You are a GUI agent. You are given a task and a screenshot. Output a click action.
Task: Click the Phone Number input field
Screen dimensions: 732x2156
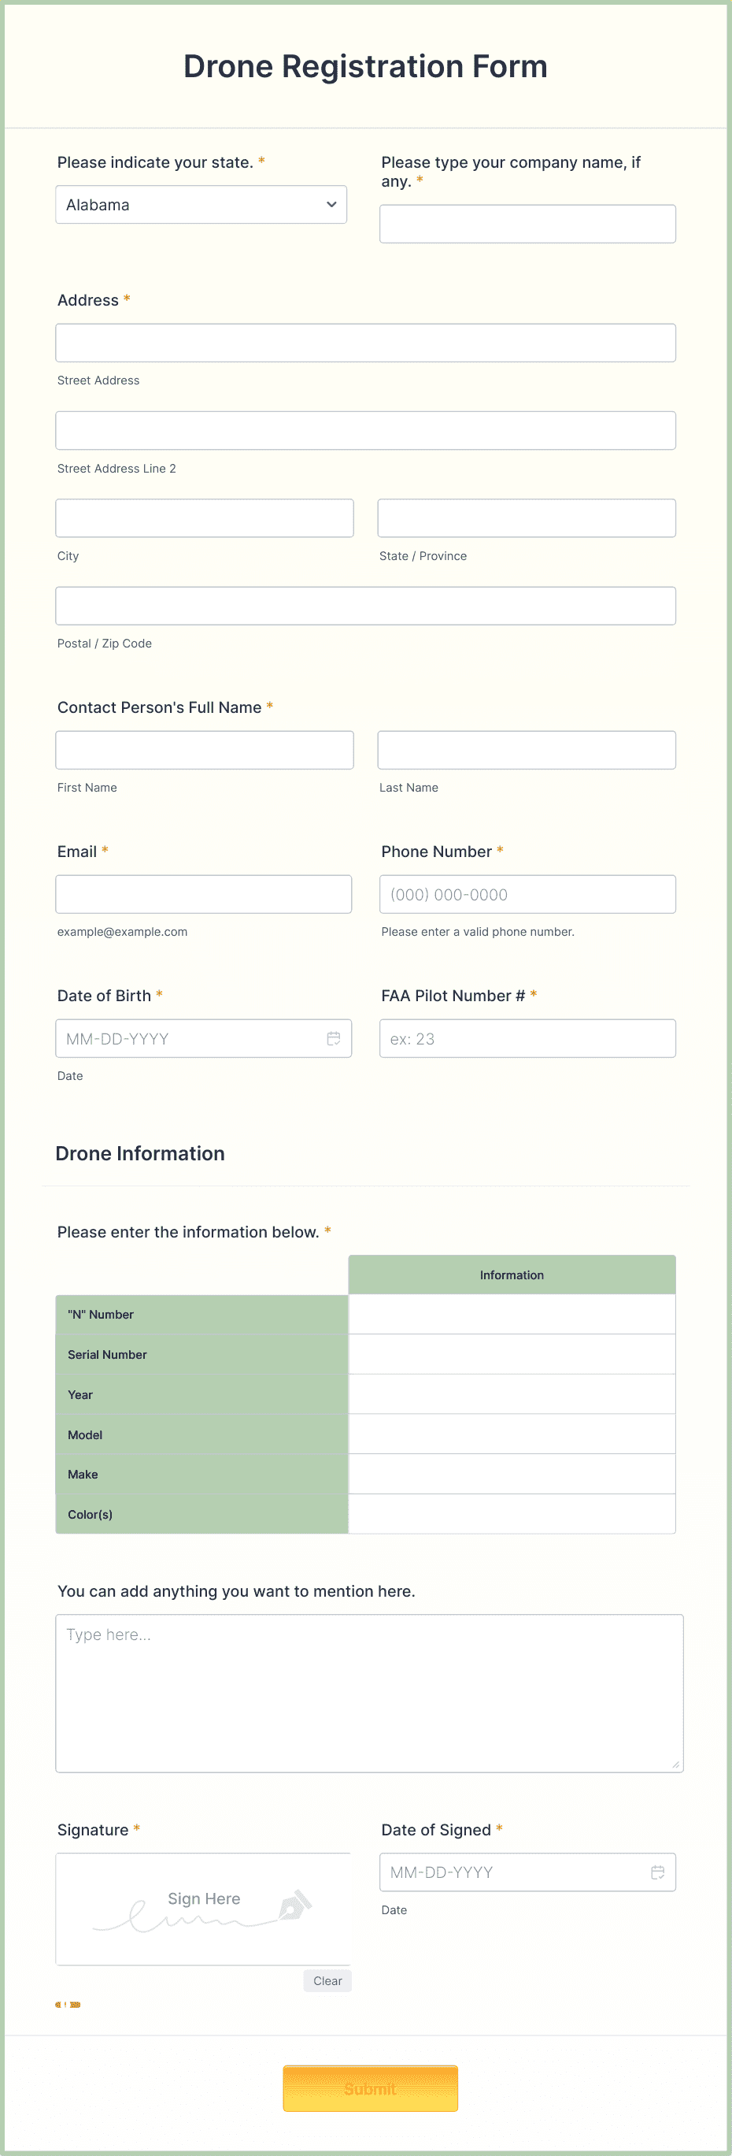527,895
